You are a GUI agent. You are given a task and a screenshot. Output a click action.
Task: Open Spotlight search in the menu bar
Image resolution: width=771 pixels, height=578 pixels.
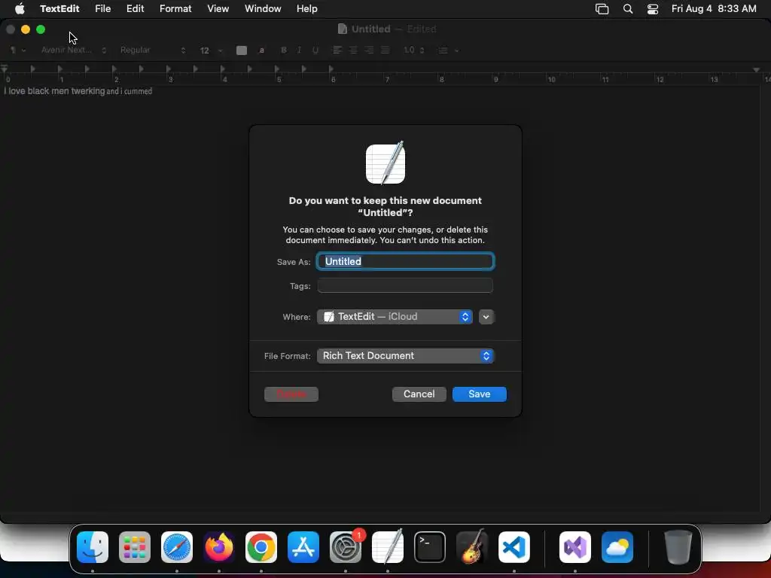point(628,9)
